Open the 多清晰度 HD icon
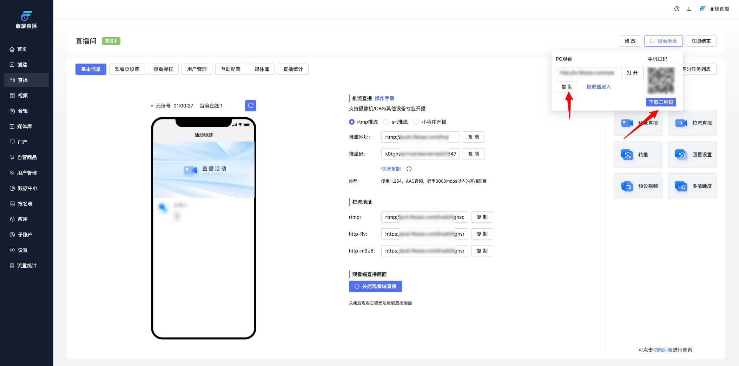 [x=681, y=186]
